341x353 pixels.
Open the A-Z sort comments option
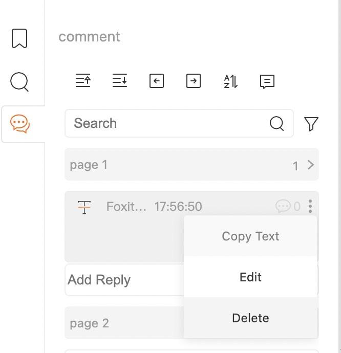pyautogui.click(x=230, y=81)
